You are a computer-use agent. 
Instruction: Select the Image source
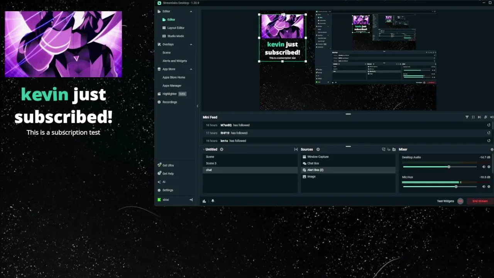pos(348,176)
